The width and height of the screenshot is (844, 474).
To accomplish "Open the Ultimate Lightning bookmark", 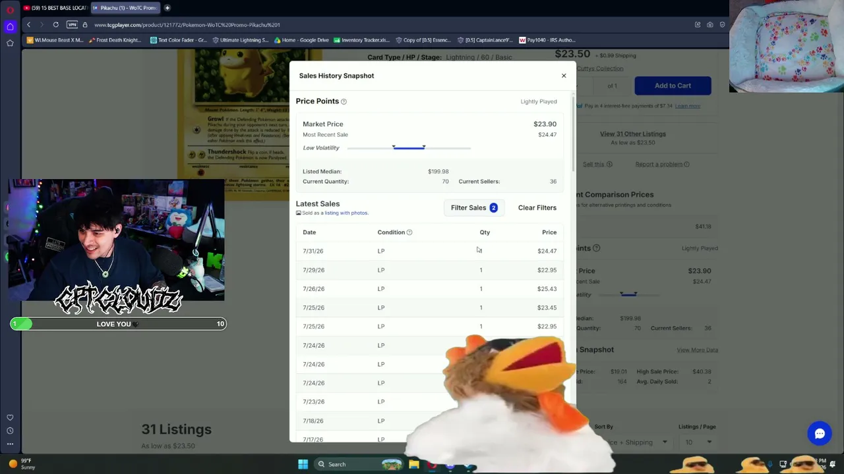I will coord(240,40).
